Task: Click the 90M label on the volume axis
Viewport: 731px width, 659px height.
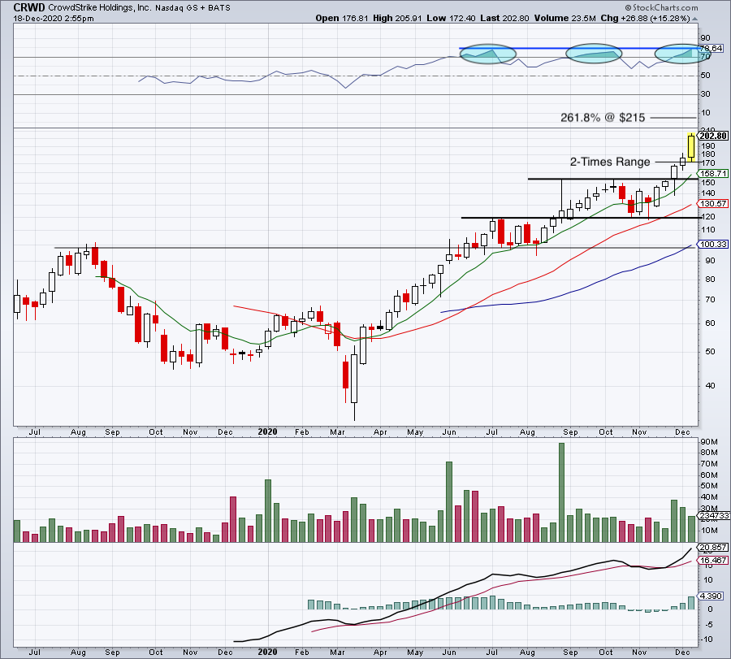Action: (x=708, y=442)
